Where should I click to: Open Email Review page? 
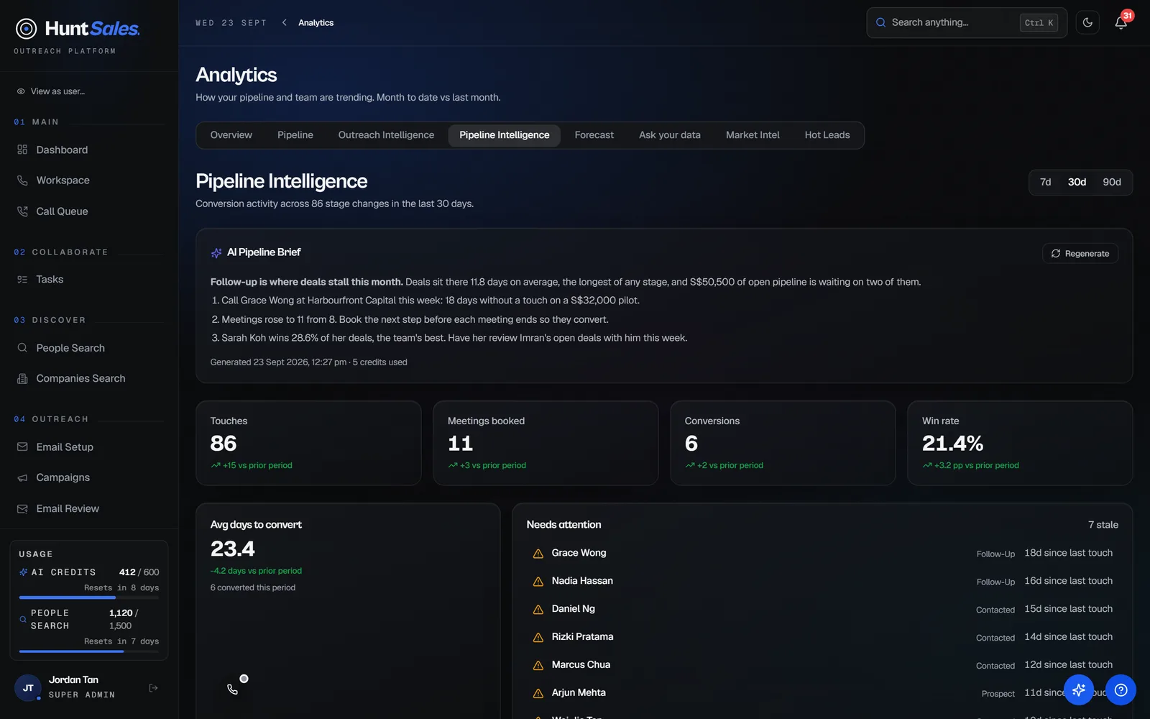coord(89,508)
